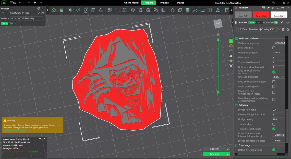Select the Cut tool with diagonal line
Image resolution: width=291 pixels, height=159 pixels.
click(148, 10)
